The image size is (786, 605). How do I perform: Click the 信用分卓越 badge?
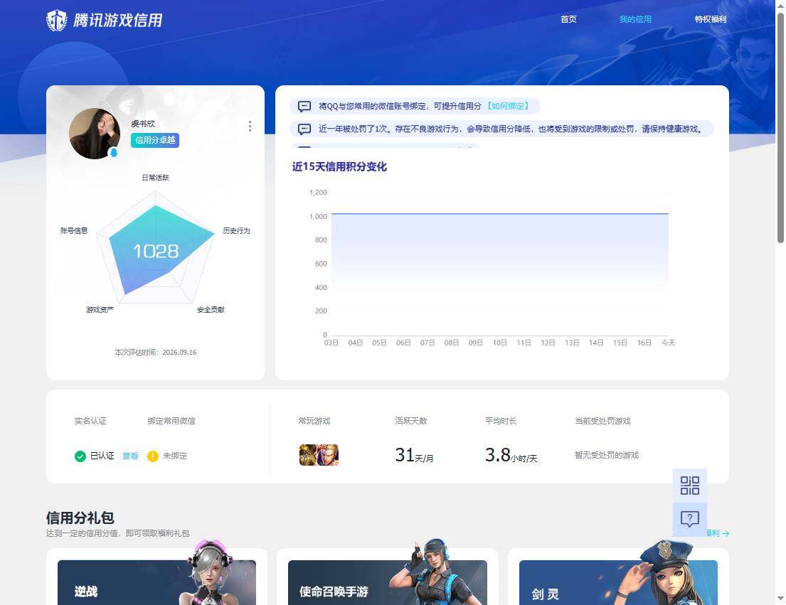click(155, 140)
